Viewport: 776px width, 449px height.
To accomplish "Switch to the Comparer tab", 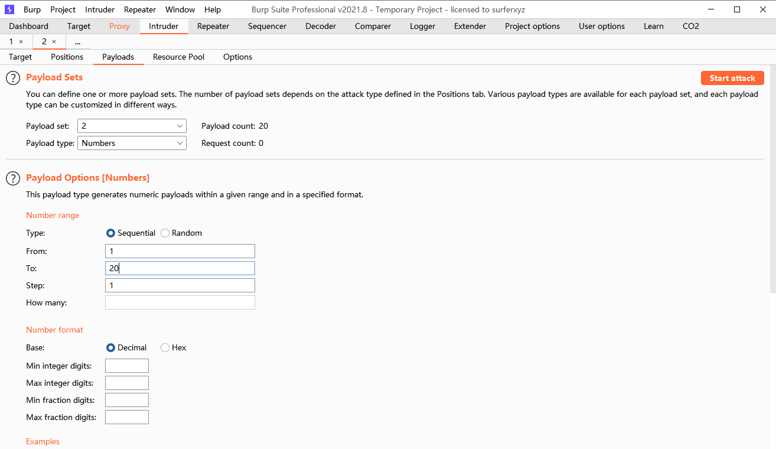I will pyautogui.click(x=373, y=26).
